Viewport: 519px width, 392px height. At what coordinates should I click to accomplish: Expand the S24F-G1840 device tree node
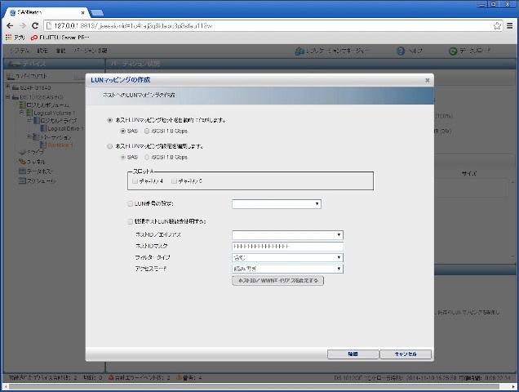coord(7,87)
